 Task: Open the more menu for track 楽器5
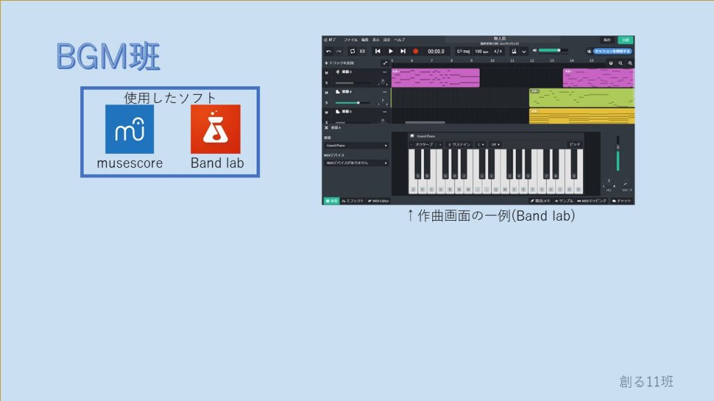(385, 112)
